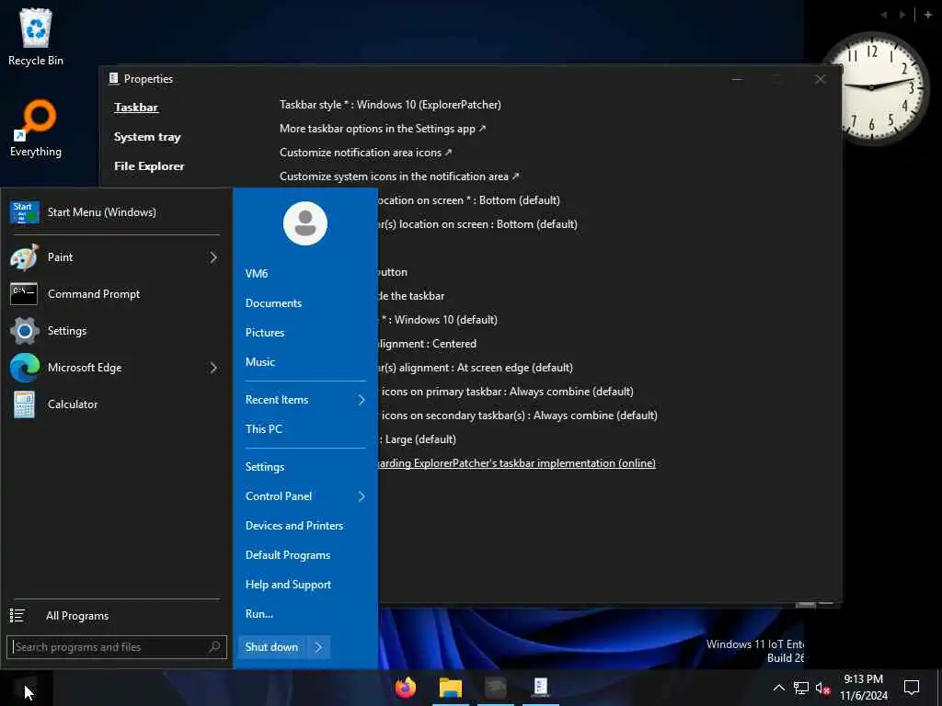This screenshot has height=706, width=942.
Task: Select the Taskbar section in Properties
Action: [136, 108]
